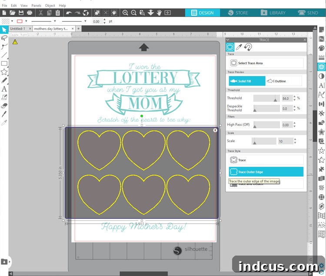Screen dimensions: 326x276
Task: Select the Knife tool
Action: pos(4,114)
